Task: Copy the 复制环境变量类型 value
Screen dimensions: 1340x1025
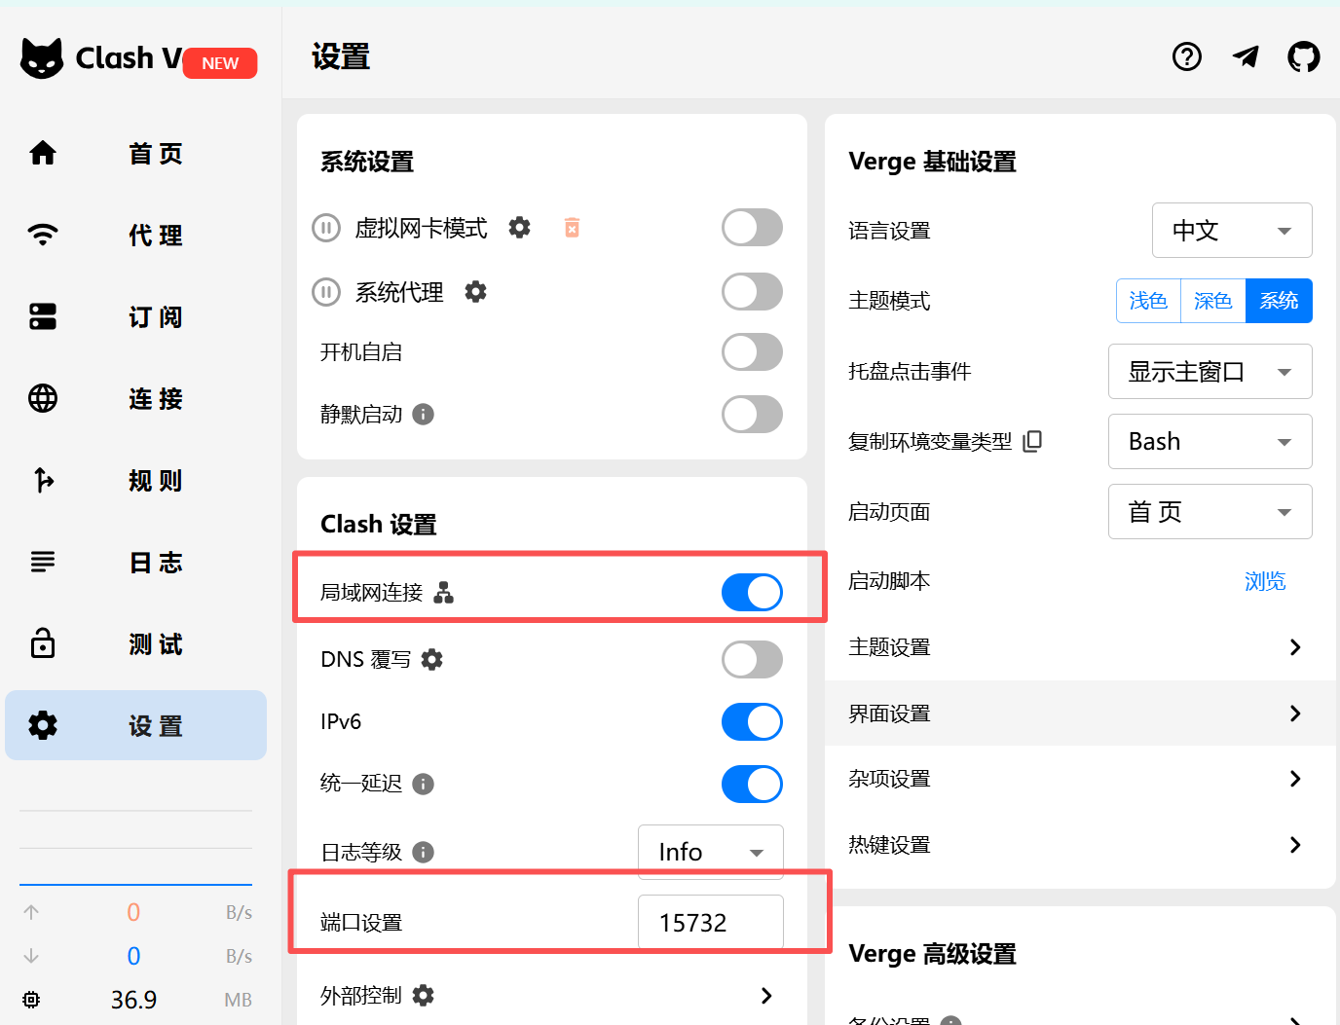Action: click(x=1032, y=441)
